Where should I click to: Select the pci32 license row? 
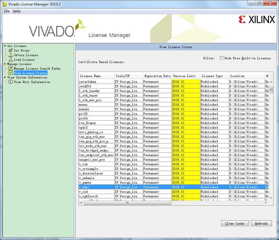coord(174,114)
